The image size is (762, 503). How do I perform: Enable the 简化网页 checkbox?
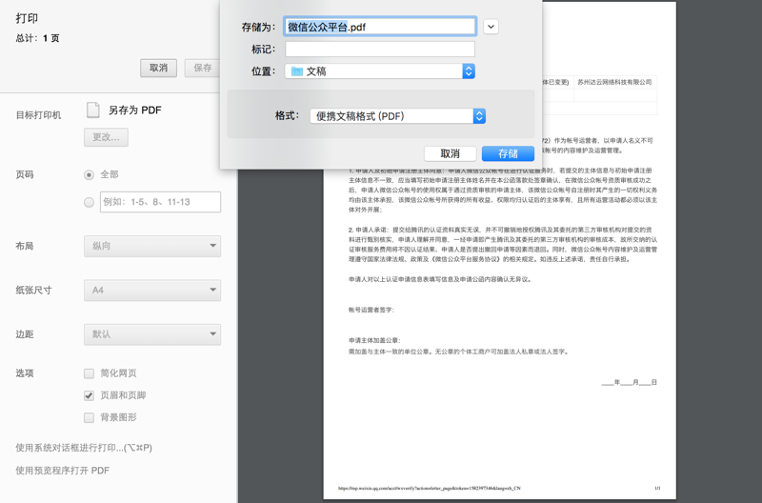click(x=89, y=373)
